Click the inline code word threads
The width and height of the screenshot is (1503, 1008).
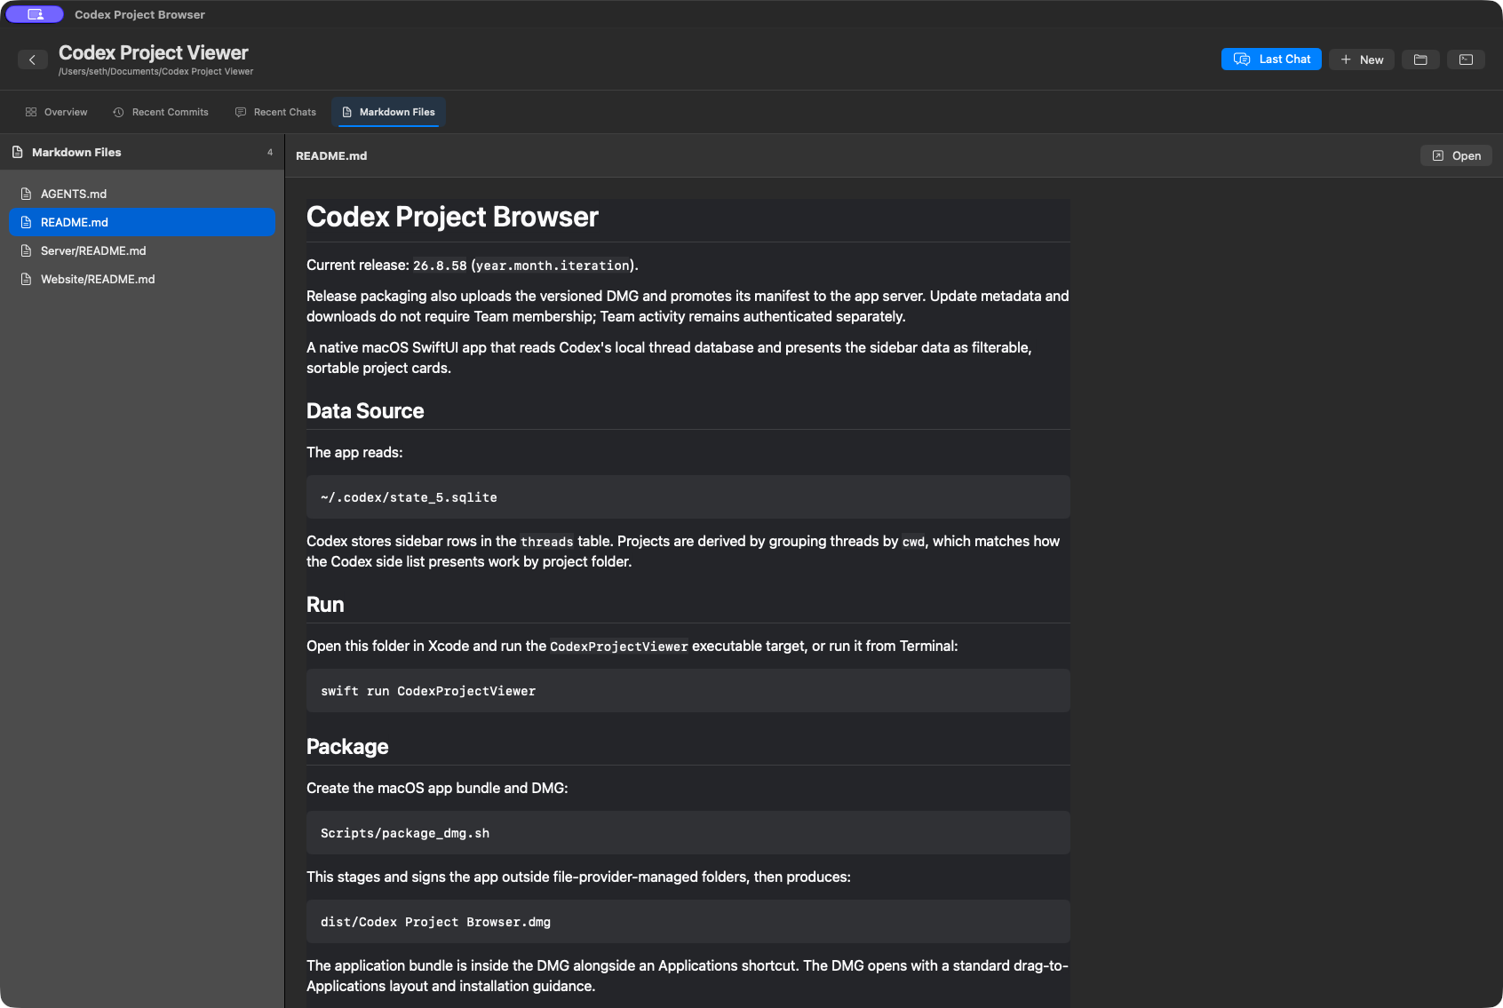[547, 542]
